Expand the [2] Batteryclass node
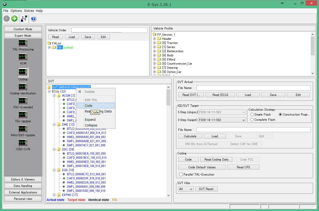319x211 pixels. [x=155, y=51]
